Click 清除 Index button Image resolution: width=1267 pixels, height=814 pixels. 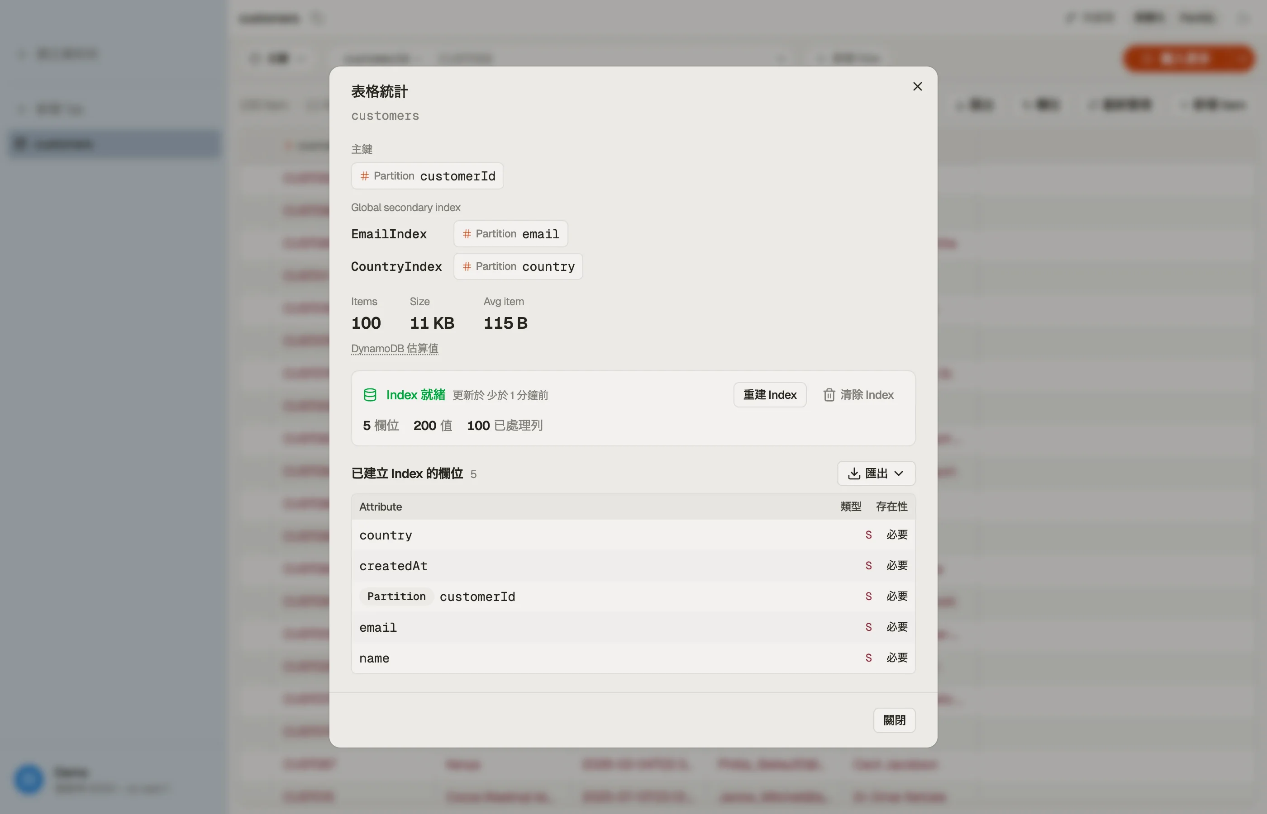[858, 395]
